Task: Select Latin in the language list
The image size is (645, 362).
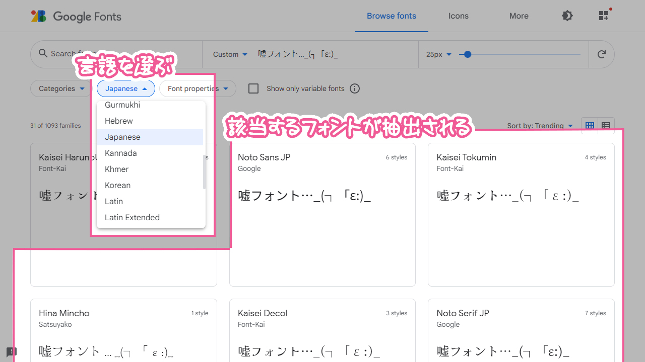Action: (x=150, y=202)
